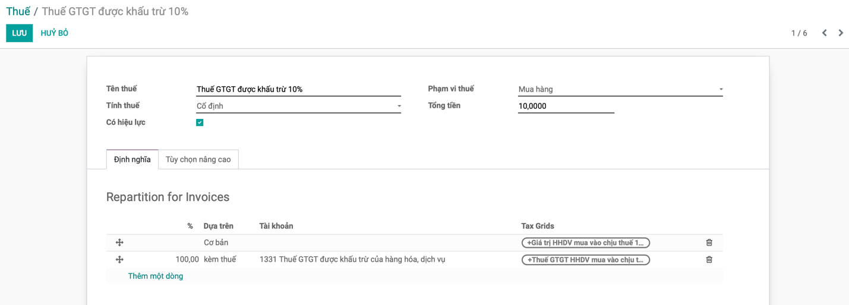
Task: Open the Phạm vi thuế dropdown
Action: (620, 90)
